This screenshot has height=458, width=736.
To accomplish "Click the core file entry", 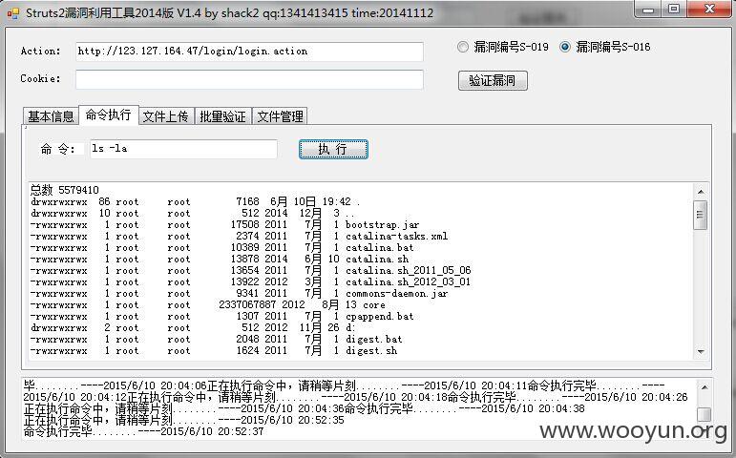I will (374, 305).
